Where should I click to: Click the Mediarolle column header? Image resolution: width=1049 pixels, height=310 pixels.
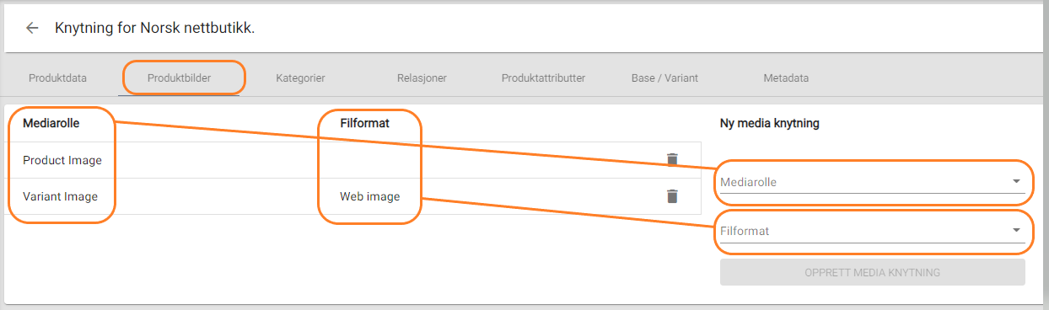[x=51, y=123]
